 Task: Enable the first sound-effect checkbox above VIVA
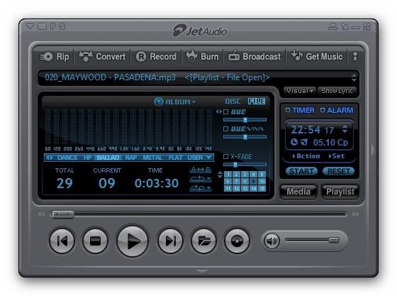tap(226, 111)
